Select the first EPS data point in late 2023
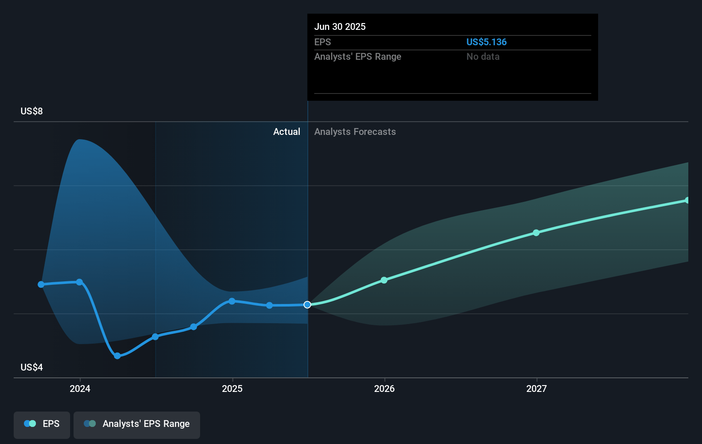The image size is (702, 444). tap(41, 284)
